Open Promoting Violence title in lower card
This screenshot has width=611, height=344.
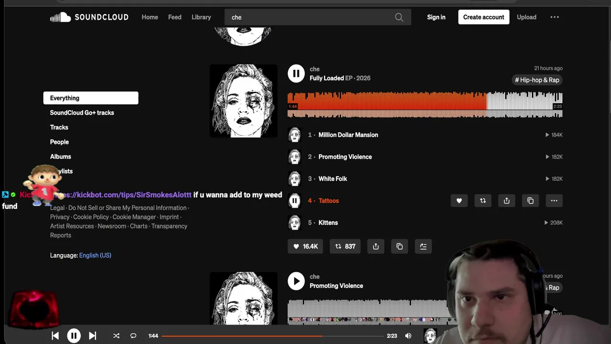(336, 286)
